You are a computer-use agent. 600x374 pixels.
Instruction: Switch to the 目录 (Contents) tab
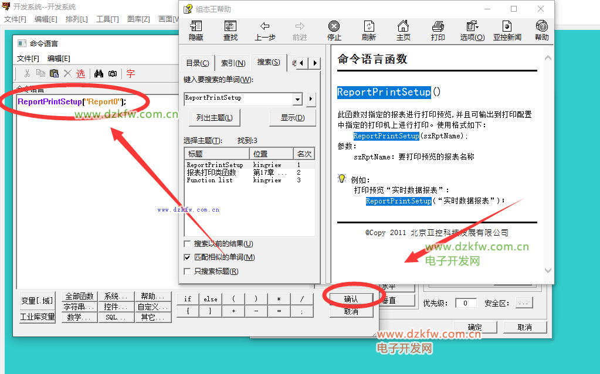[x=198, y=63]
